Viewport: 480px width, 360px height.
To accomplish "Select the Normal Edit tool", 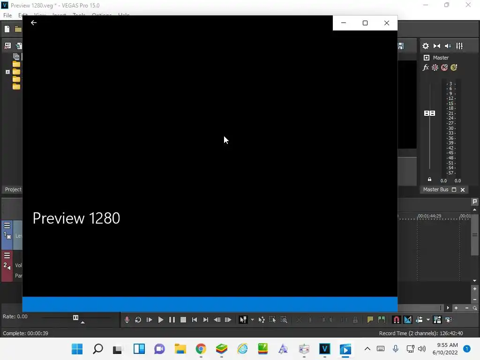I will [243, 320].
